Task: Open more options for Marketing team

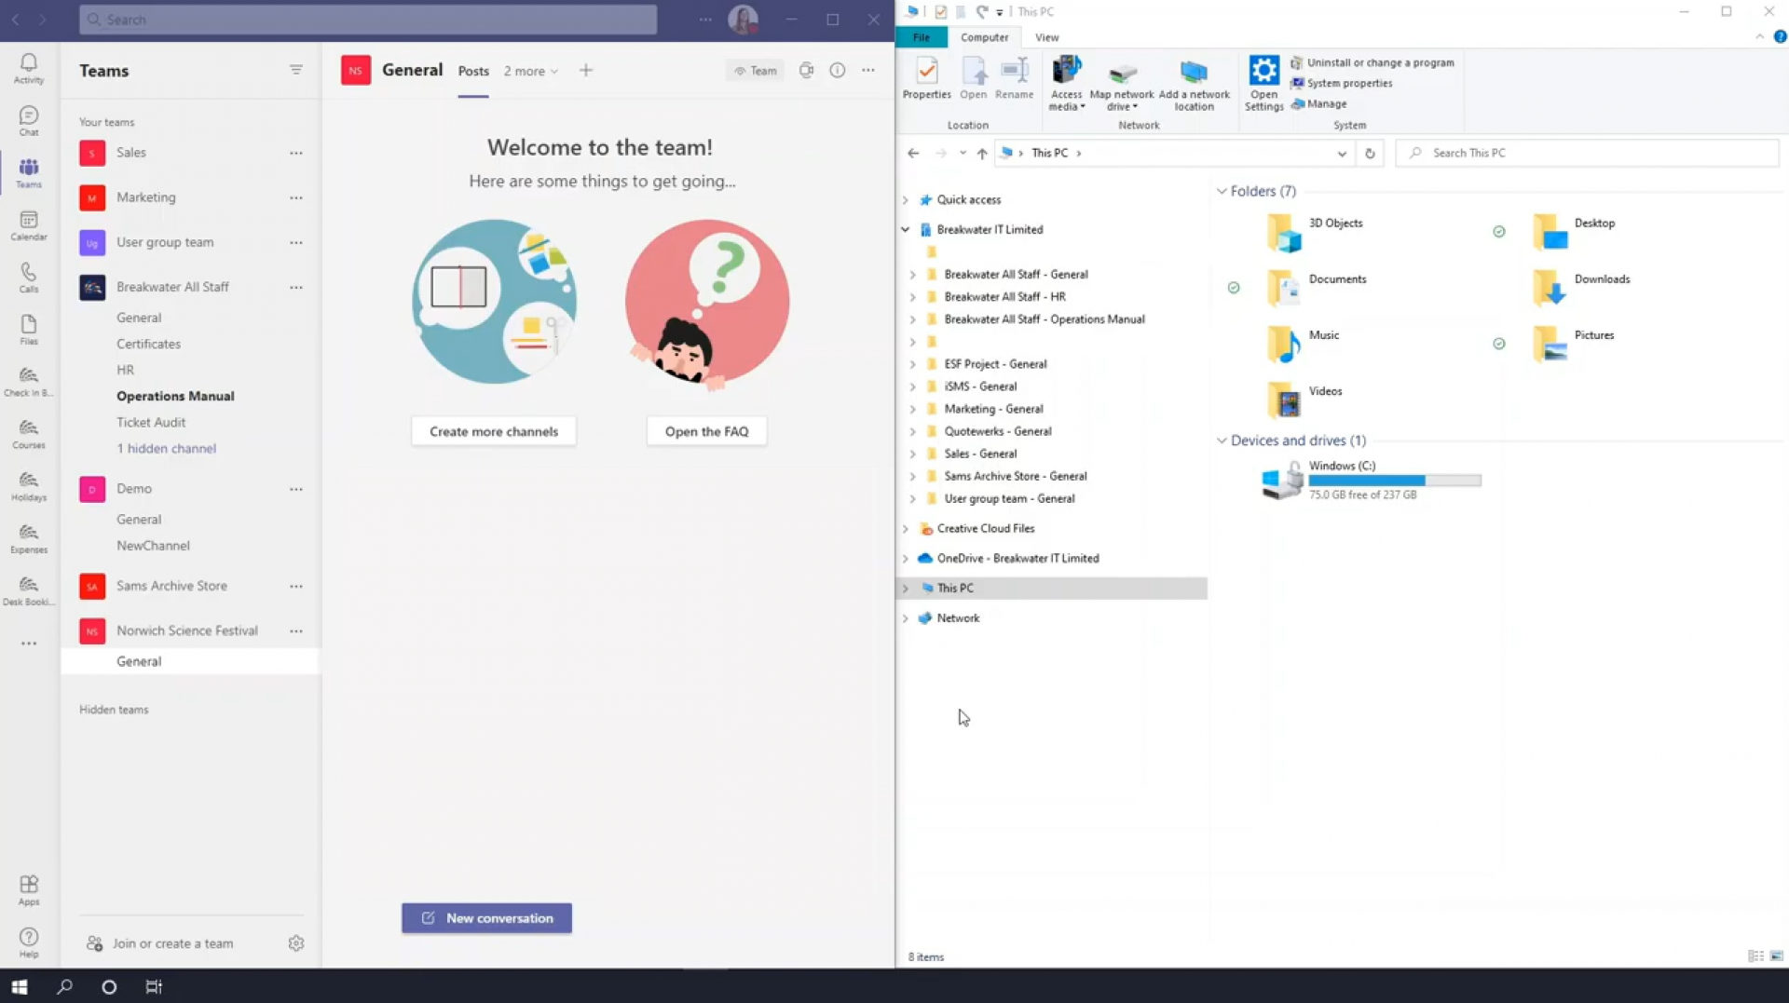Action: pyautogui.click(x=296, y=197)
